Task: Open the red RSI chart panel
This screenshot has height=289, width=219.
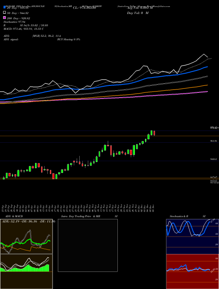Action: coord(192,271)
